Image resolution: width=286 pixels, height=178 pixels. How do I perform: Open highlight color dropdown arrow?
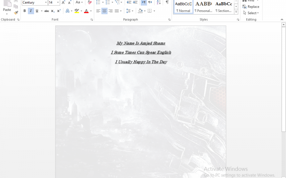coord(81,11)
